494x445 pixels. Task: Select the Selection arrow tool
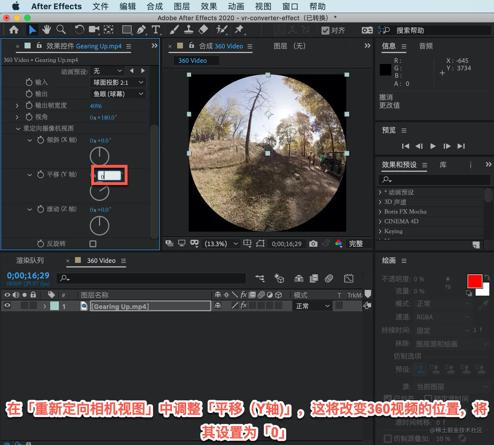(x=32, y=30)
